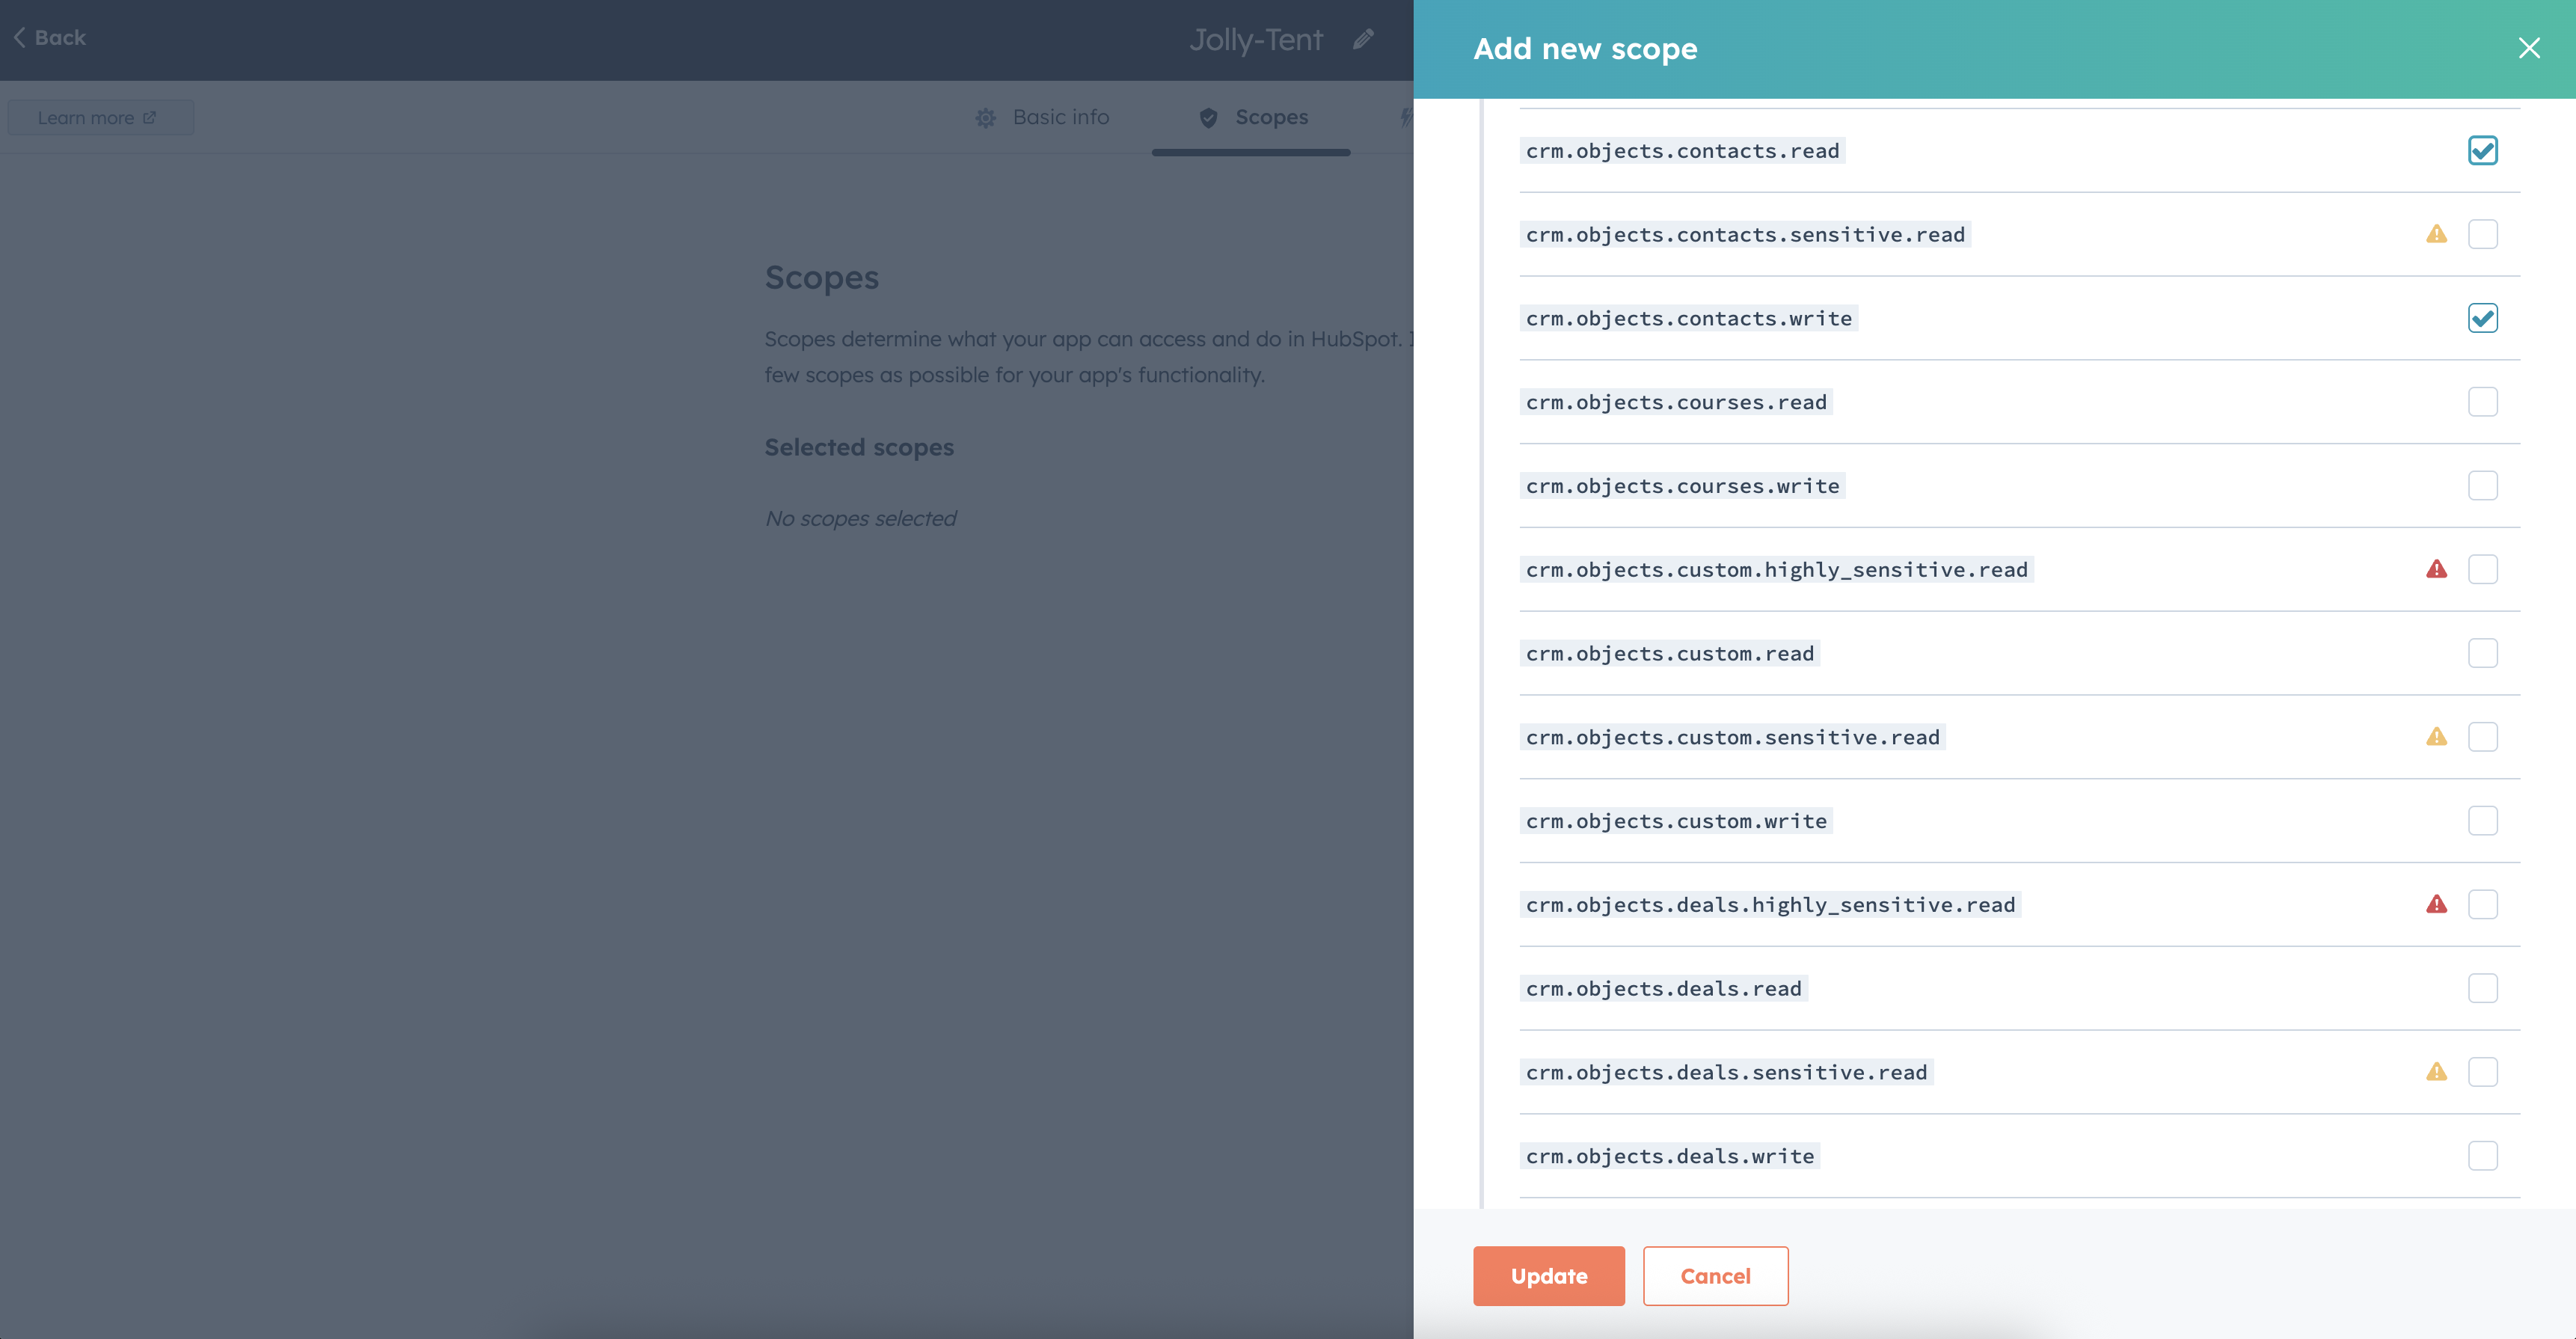Image resolution: width=2576 pixels, height=1339 pixels.
Task: Click the Cancel button
Action: click(1714, 1275)
